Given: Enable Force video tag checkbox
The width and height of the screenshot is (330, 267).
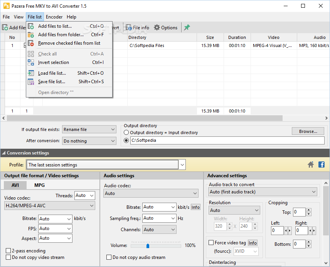Looking at the screenshot, I should [x=211, y=243].
